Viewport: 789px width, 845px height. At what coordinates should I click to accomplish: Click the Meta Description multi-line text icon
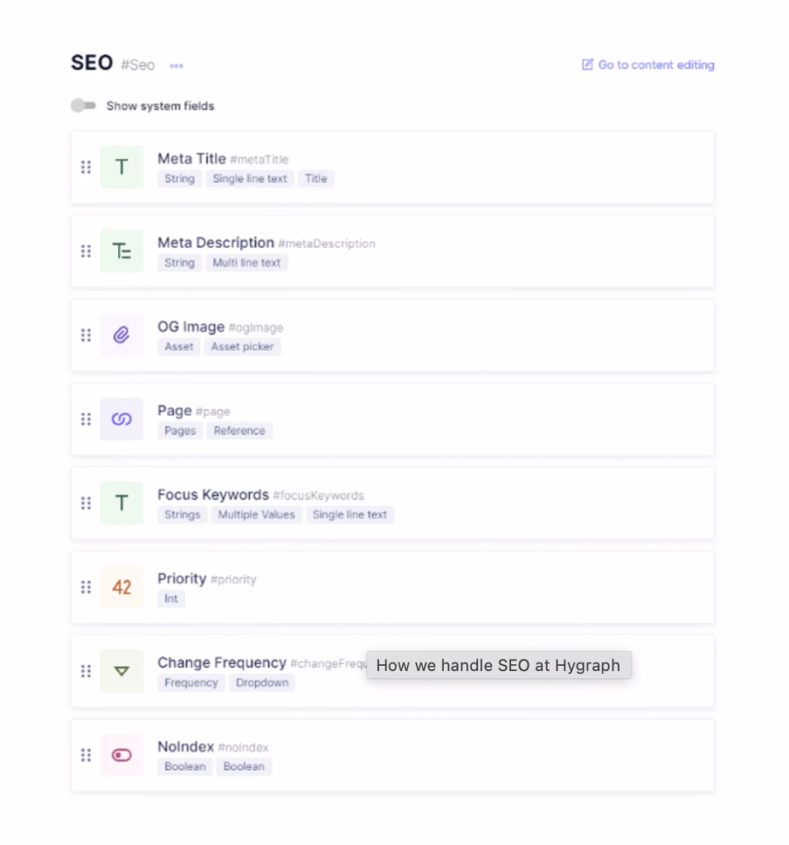pyautogui.click(x=121, y=252)
